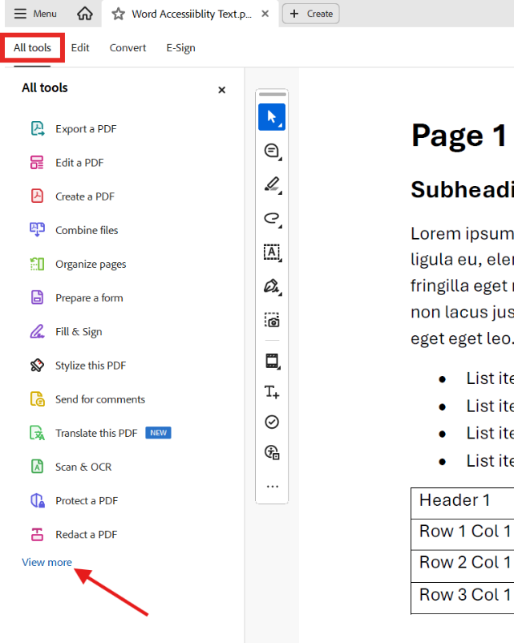Click the Prepare a form label
This screenshot has width=514, height=643.
(89, 297)
